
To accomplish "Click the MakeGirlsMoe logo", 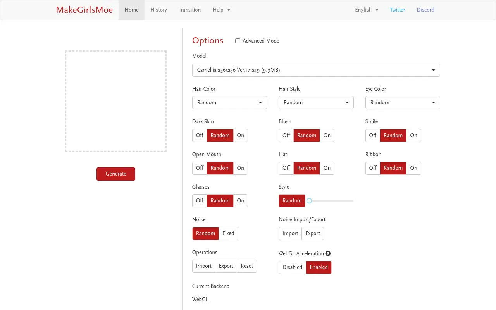I will click(84, 10).
